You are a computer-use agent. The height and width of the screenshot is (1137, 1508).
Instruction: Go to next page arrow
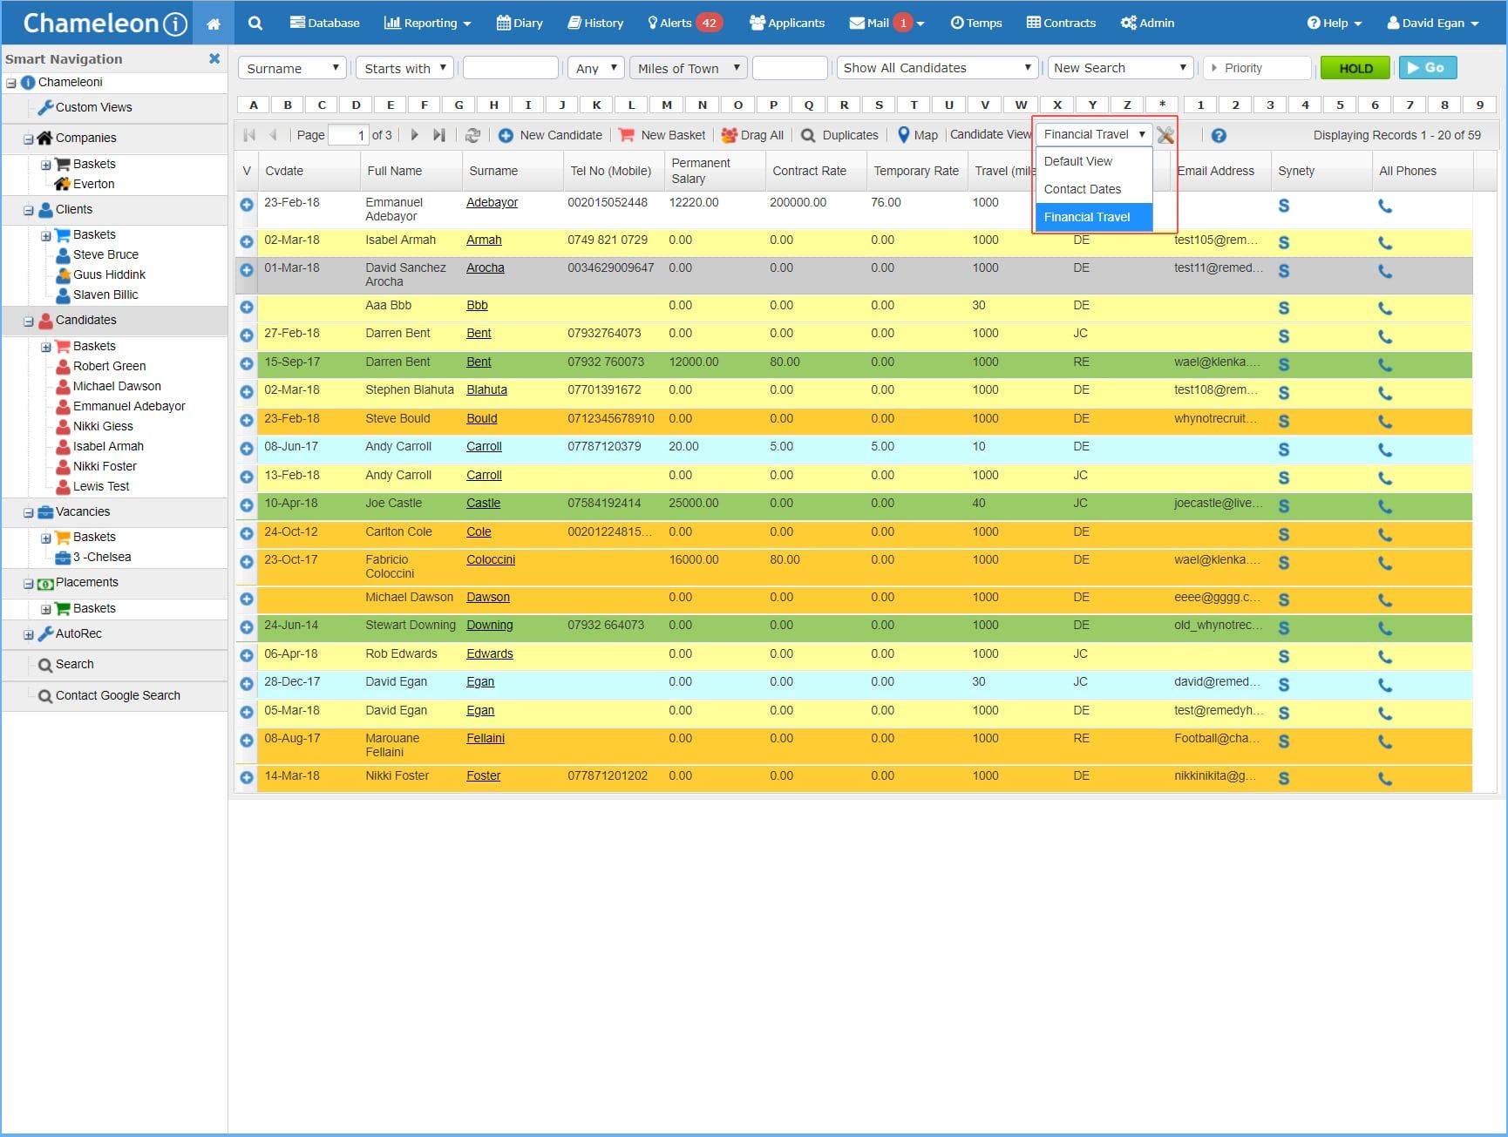[x=415, y=135]
